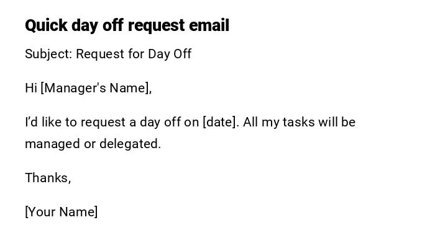Select the [date] placeholder
The image size is (435, 251).
220,122
